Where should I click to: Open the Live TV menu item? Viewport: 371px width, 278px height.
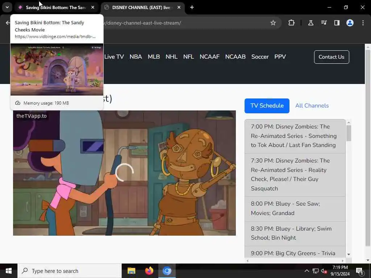pyautogui.click(x=114, y=57)
